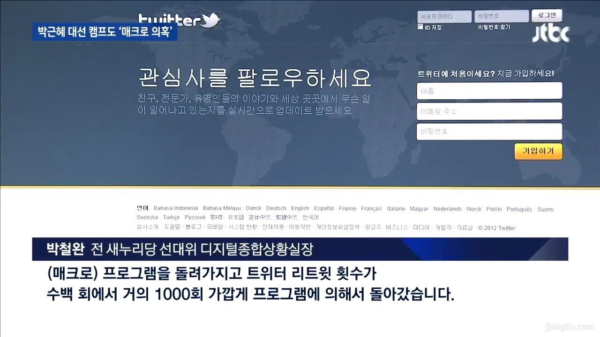
Task: Click the 트위터에 처음이세요? signup heading
Action: (x=456, y=73)
